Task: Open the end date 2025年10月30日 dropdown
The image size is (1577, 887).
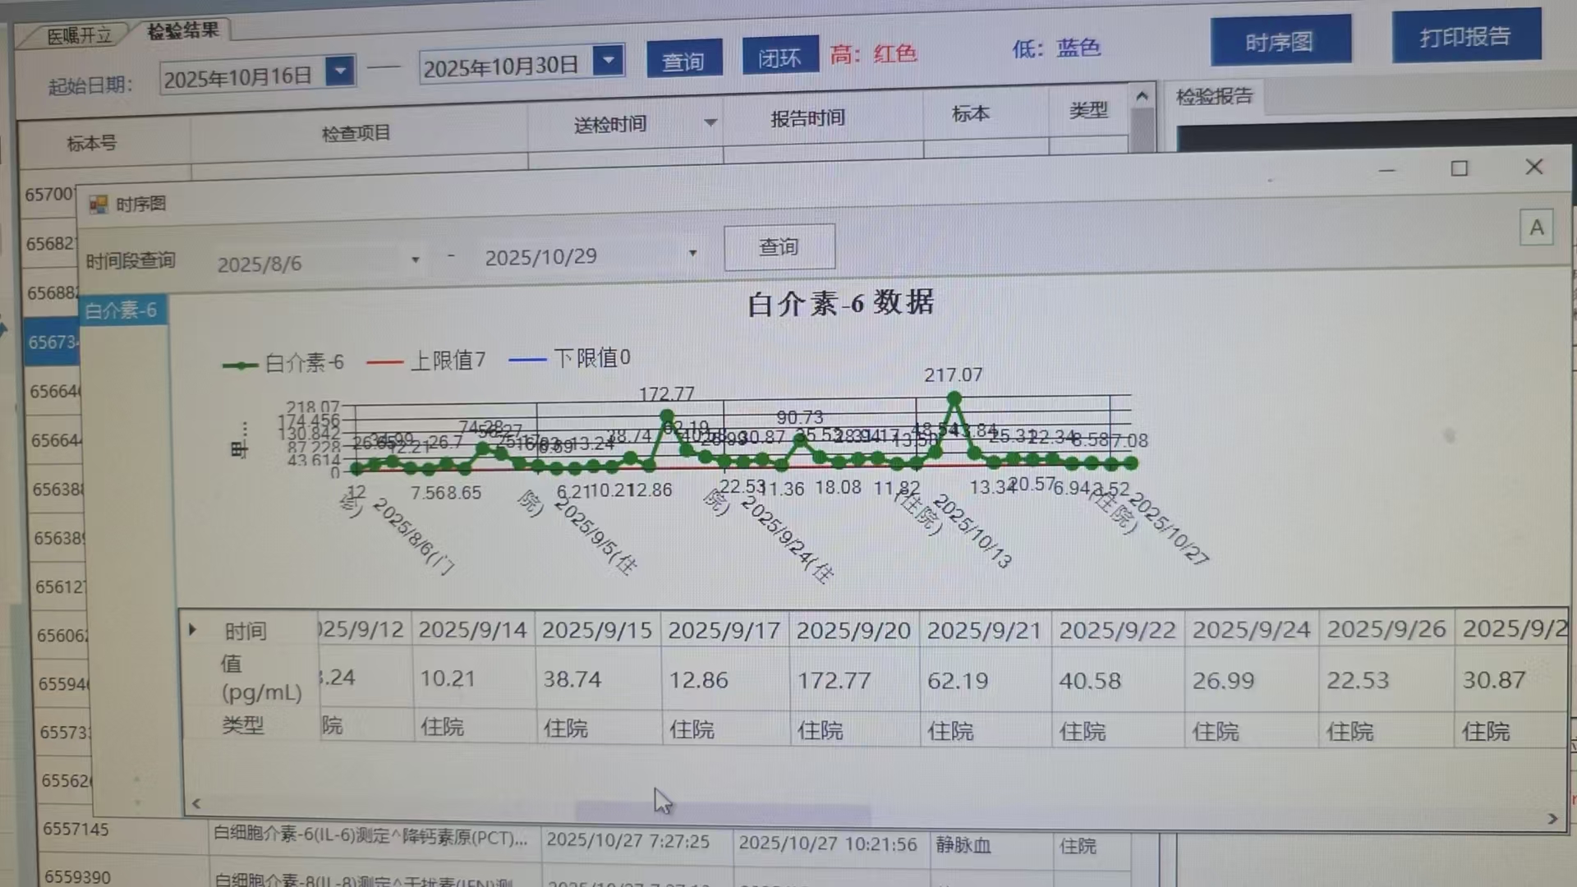Action: pos(609,60)
